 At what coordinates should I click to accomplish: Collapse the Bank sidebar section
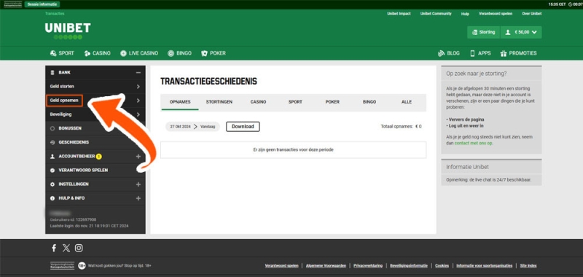pyautogui.click(x=138, y=72)
